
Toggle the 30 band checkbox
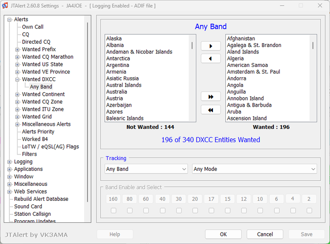click(179, 211)
